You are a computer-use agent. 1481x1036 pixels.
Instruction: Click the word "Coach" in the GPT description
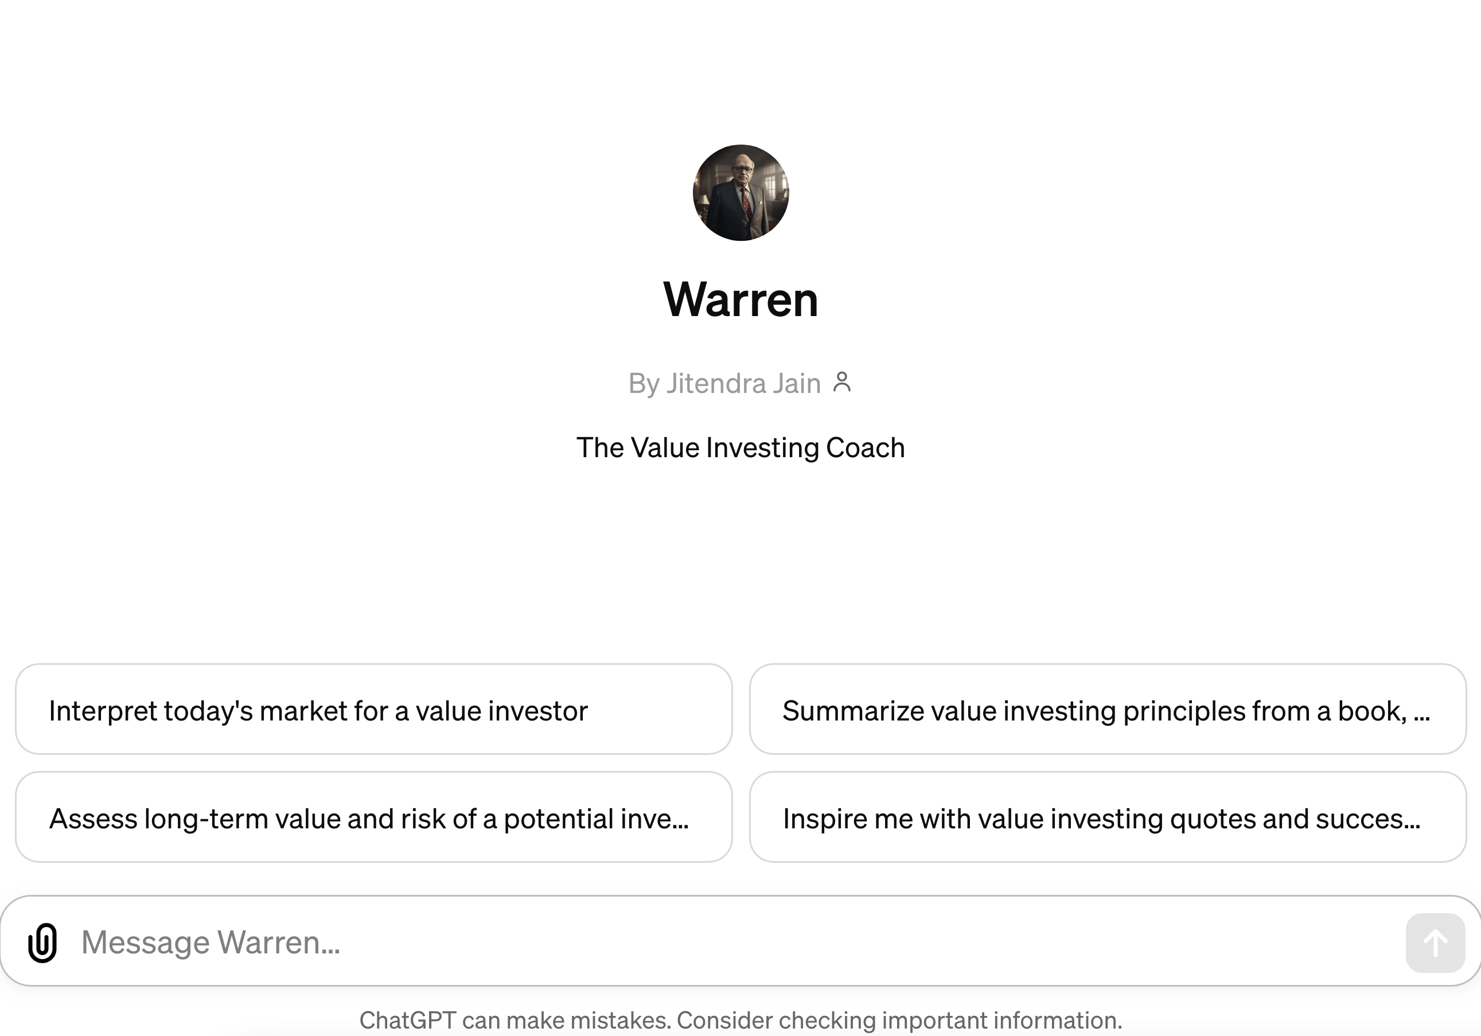point(865,447)
